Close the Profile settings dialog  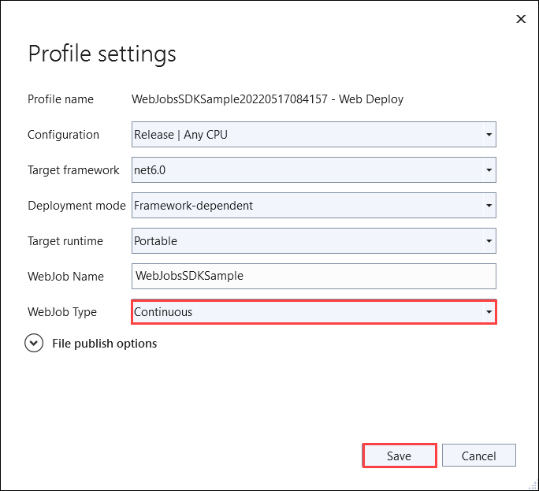point(521,19)
